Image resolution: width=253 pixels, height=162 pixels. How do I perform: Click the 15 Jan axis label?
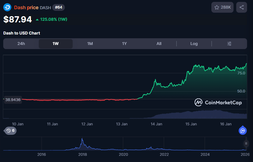191,124
